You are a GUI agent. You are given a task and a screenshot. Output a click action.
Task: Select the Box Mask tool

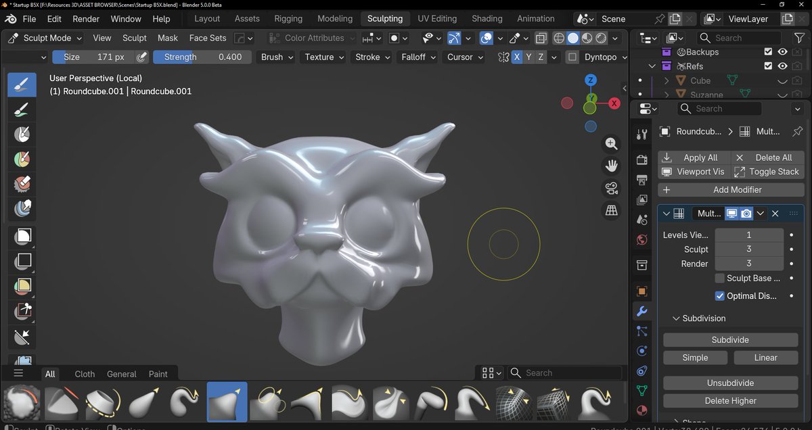tap(23, 236)
